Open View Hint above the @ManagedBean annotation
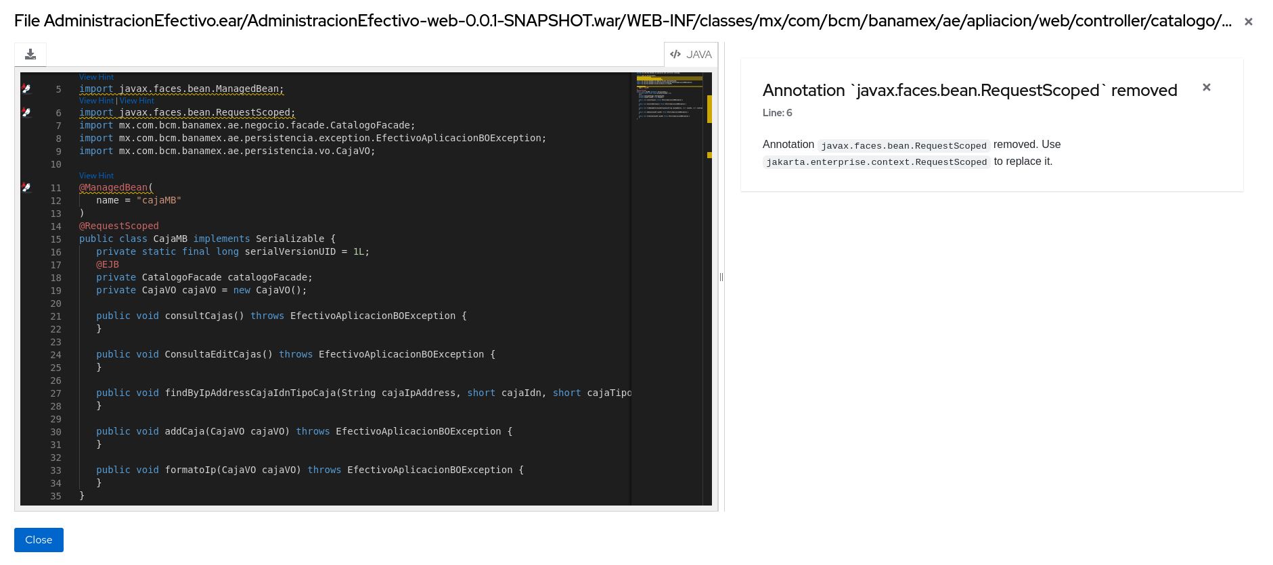 tap(96, 176)
